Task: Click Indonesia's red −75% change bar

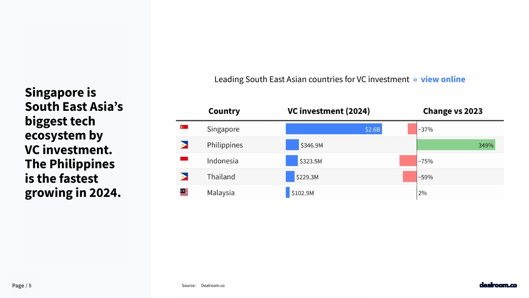Action: click(408, 161)
